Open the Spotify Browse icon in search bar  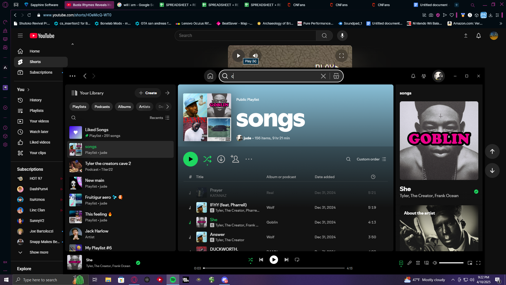click(336, 76)
